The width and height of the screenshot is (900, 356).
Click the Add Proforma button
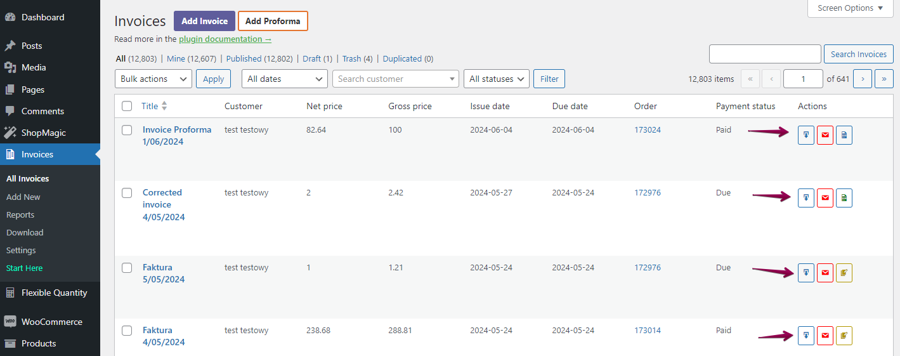click(273, 21)
